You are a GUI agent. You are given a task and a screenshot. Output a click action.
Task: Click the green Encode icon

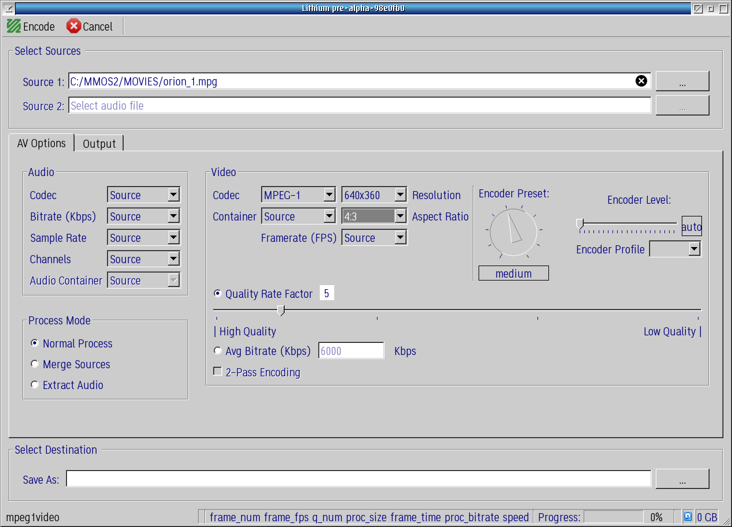click(14, 27)
